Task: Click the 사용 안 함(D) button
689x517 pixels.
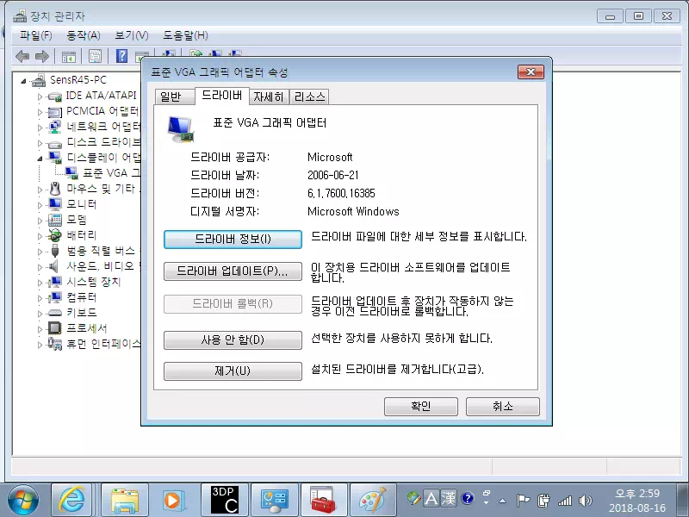Action: coord(233,340)
